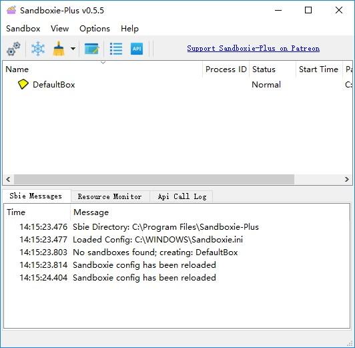Switch to the Api Call Log tab
The image size is (355, 348).
point(182,196)
